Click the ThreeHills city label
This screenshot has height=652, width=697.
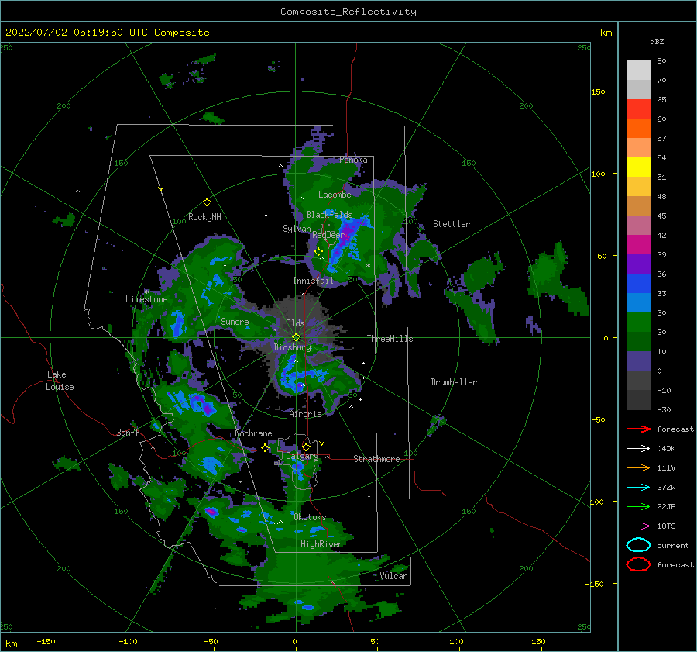point(390,339)
